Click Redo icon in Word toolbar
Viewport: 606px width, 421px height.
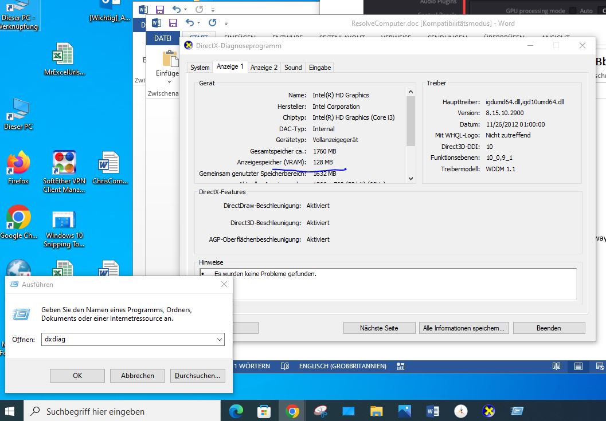(x=213, y=22)
